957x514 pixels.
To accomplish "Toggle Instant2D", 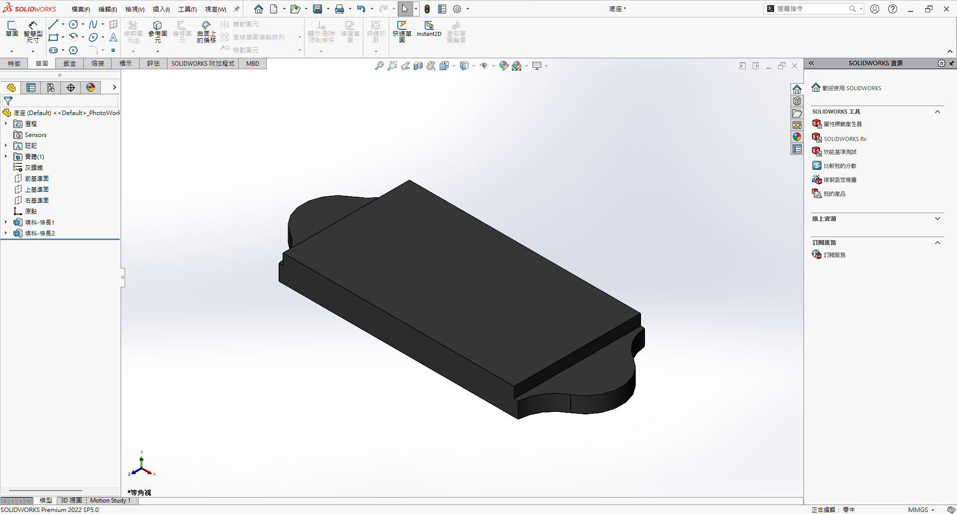I will tap(429, 29).
